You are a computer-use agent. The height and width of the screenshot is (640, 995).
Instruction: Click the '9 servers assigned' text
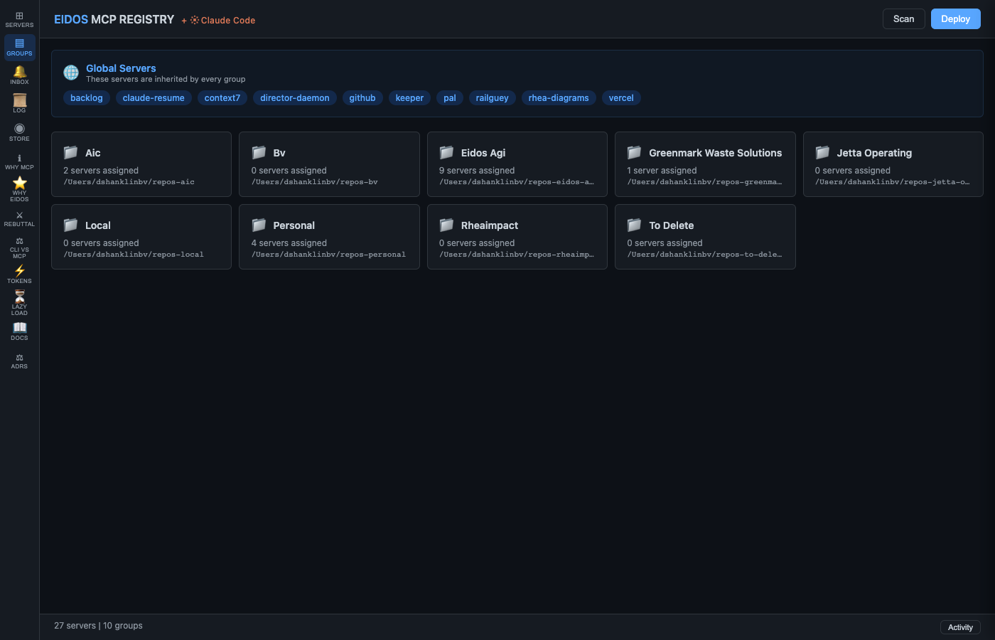click(477, 171)
